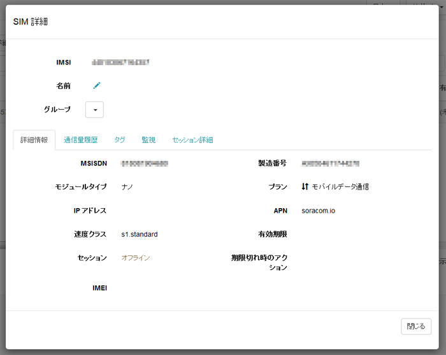Click the モバイルデータ通信 plan text
The image size is (446, 355).
[x=340, y=187]
